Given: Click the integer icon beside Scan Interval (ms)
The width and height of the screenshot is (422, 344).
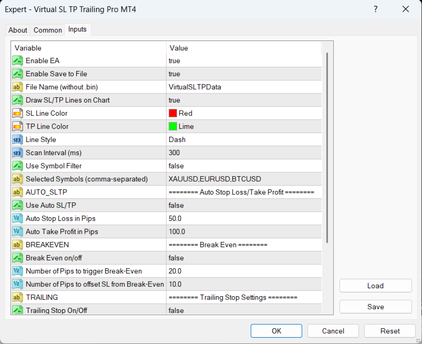Looking at the screenshot, I should 17,153.
